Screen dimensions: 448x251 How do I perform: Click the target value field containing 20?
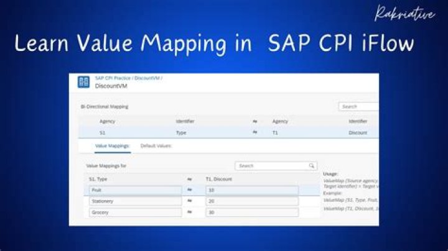tap(252, 201)
